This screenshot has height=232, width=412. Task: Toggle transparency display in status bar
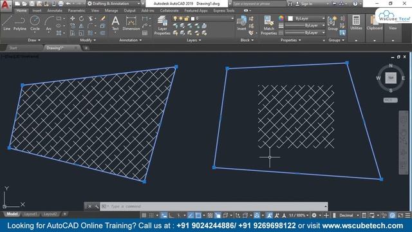210,215
